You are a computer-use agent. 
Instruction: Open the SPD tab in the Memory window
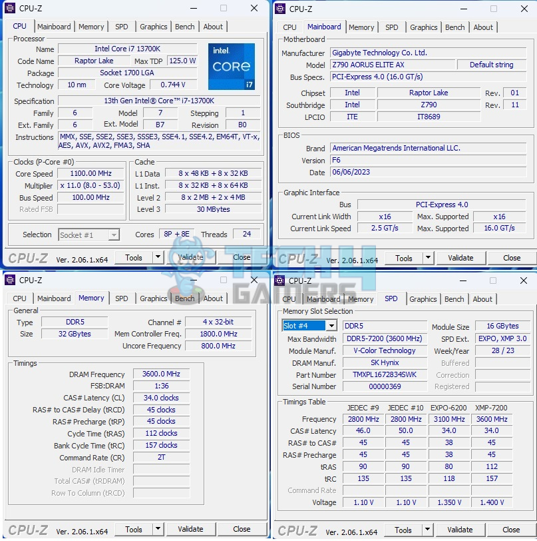(121, 298)
